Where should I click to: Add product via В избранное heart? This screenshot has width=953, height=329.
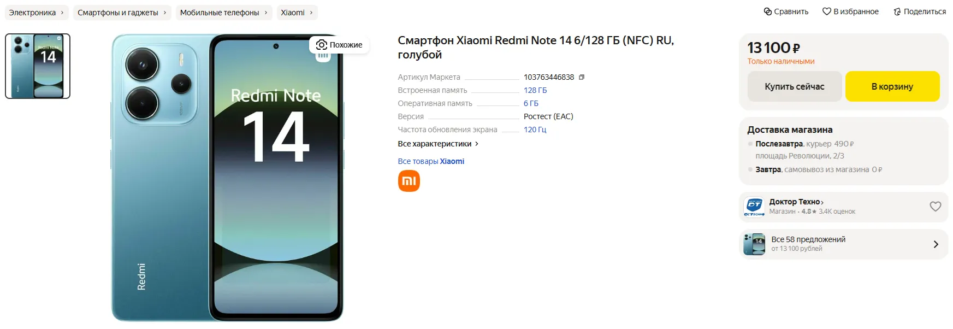click(x=827, y=11)
